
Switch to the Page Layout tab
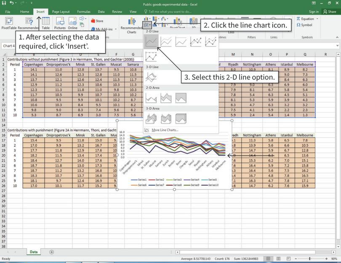pos(61,12)
